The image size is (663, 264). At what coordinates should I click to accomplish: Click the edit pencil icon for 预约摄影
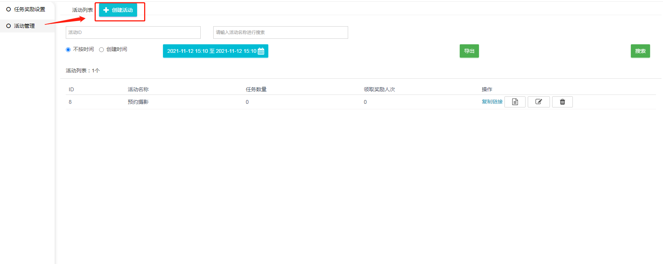[538, 102]
